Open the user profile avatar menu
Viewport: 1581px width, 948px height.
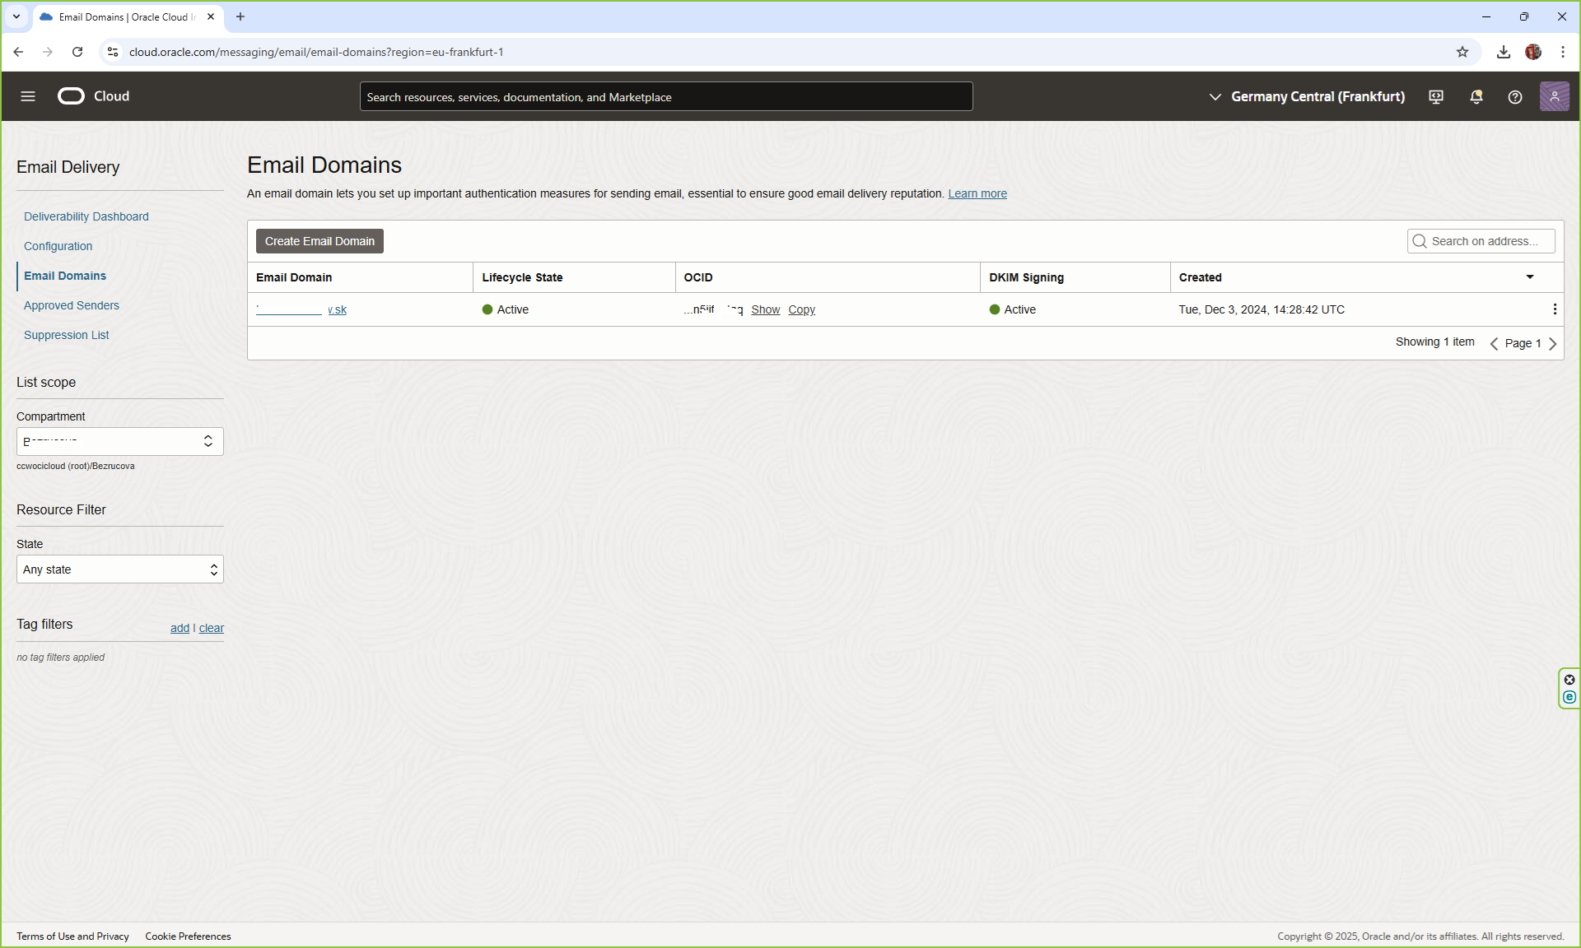[1555, 97]
